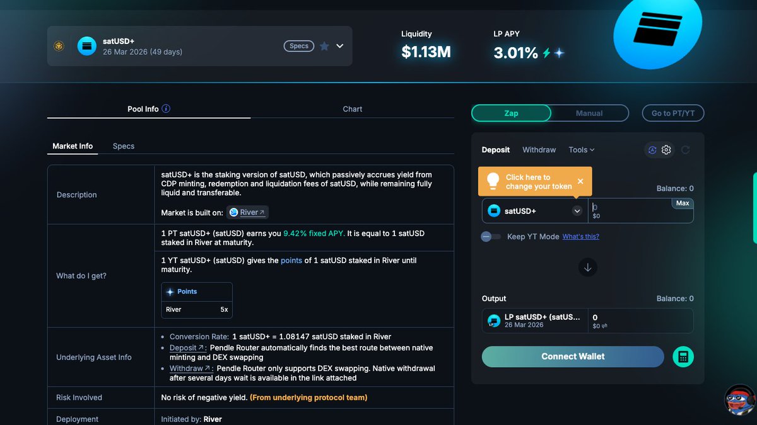This screenshot has width=757, height=425.
Task: Favorite the market with the star icon
Action: 324,46
